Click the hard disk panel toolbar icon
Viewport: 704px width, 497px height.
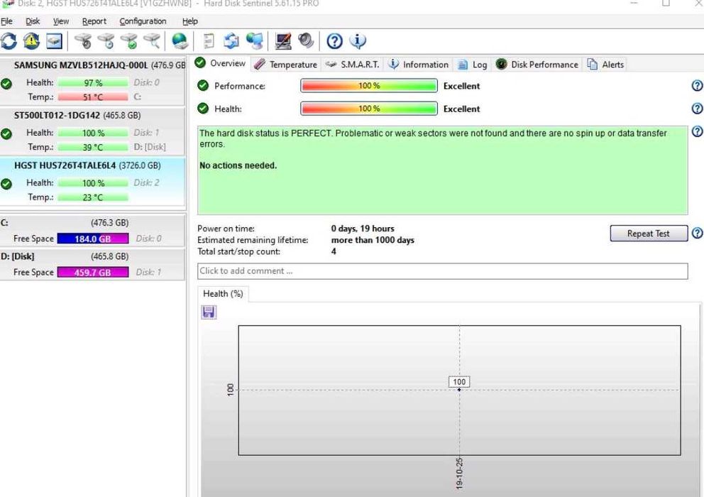[55, 41]
